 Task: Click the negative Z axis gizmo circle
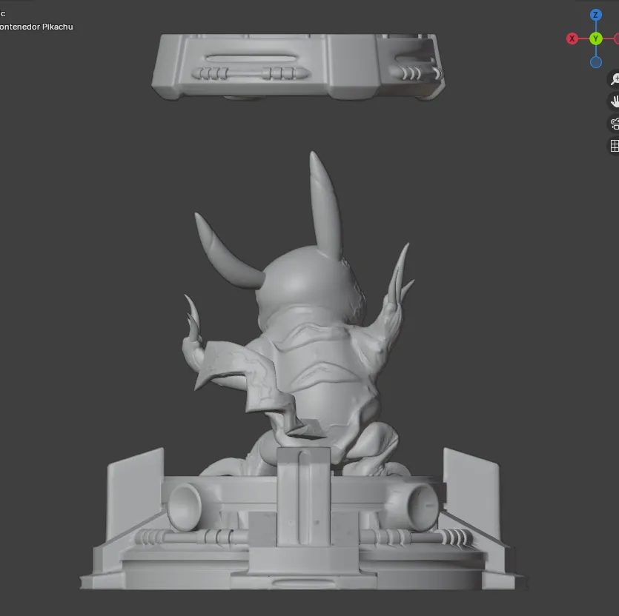point(596,62)
